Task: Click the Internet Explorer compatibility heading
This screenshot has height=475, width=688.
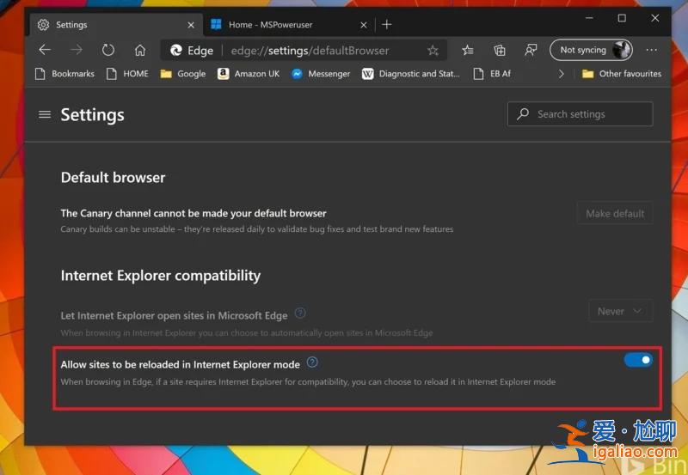Action: pos(161,276)
